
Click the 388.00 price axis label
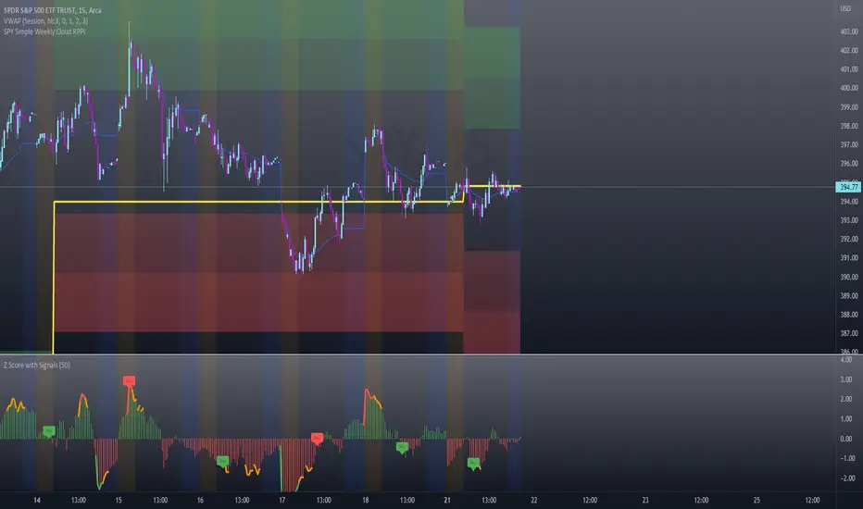pyautogui.click(x=849, y=315)
